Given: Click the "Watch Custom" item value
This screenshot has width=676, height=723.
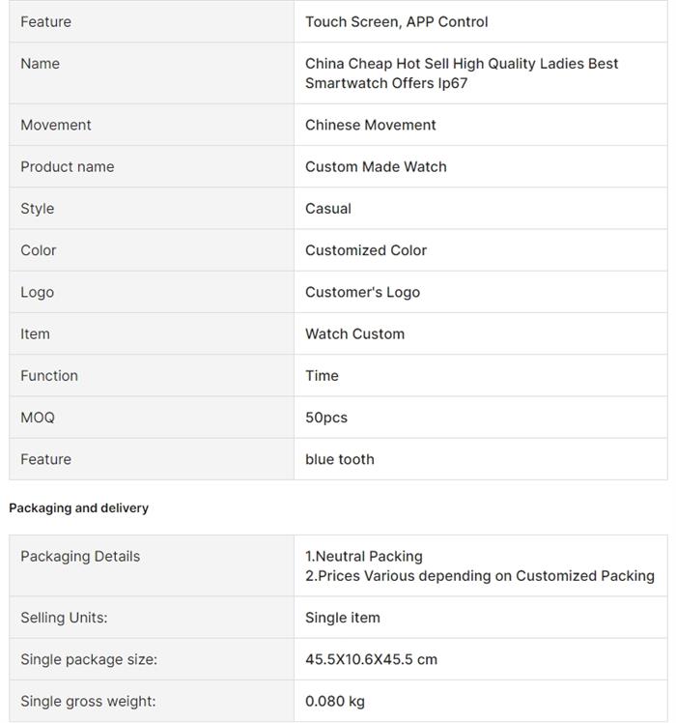Looking at the screenshot, I should click(x=354, y=333).
